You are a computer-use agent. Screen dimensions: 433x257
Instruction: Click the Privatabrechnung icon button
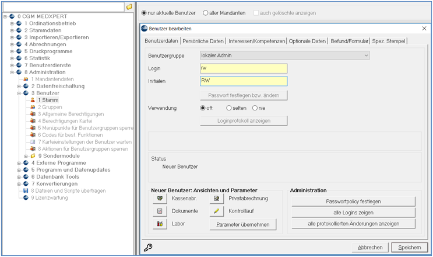point(217,199)
